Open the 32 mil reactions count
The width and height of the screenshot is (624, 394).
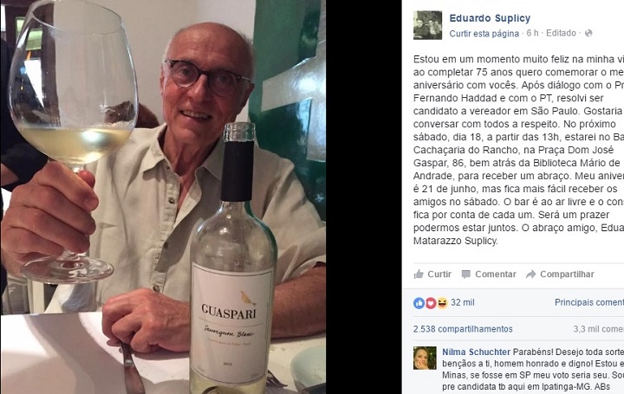[463, 302]
